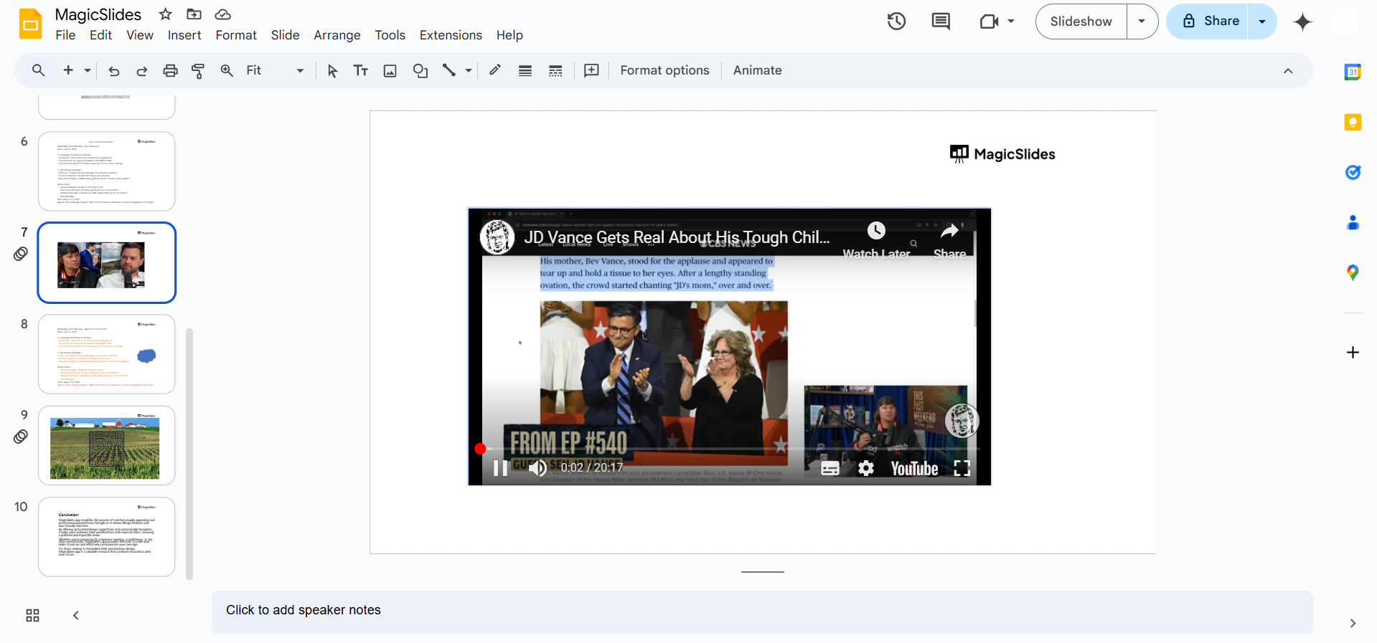Image resolution: width=1377 pixels, height=643 pixels.
Task: Mute the video volume speaker
Action: (537, 468)
